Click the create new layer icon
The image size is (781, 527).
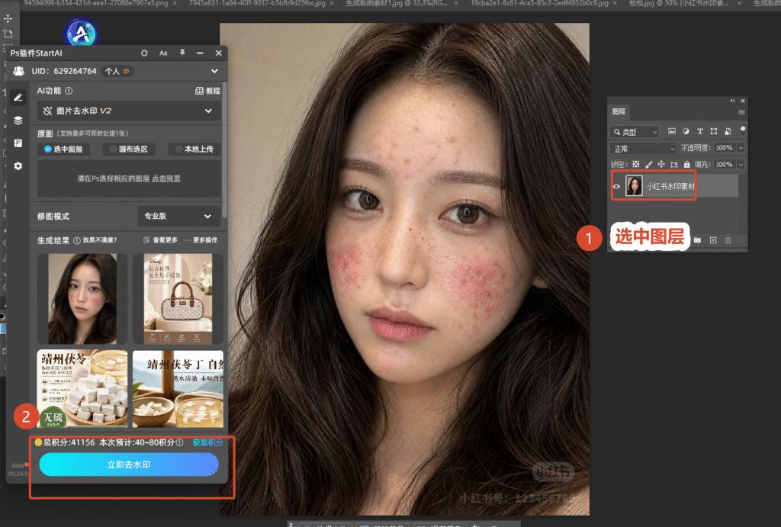(x=713, y=240)
